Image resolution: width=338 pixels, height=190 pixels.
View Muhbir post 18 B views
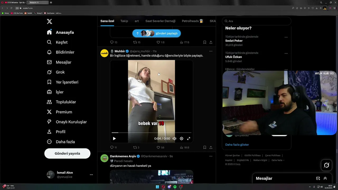pyautogui.click(x=185, y=148)
